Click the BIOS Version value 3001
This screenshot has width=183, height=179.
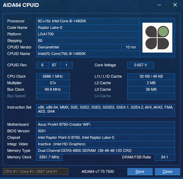[x=106, y=131]
